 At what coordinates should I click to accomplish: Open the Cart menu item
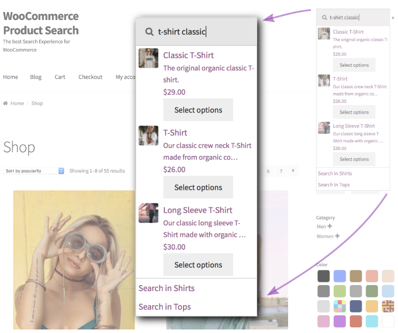pyautogui.click(x=60, y=77)
